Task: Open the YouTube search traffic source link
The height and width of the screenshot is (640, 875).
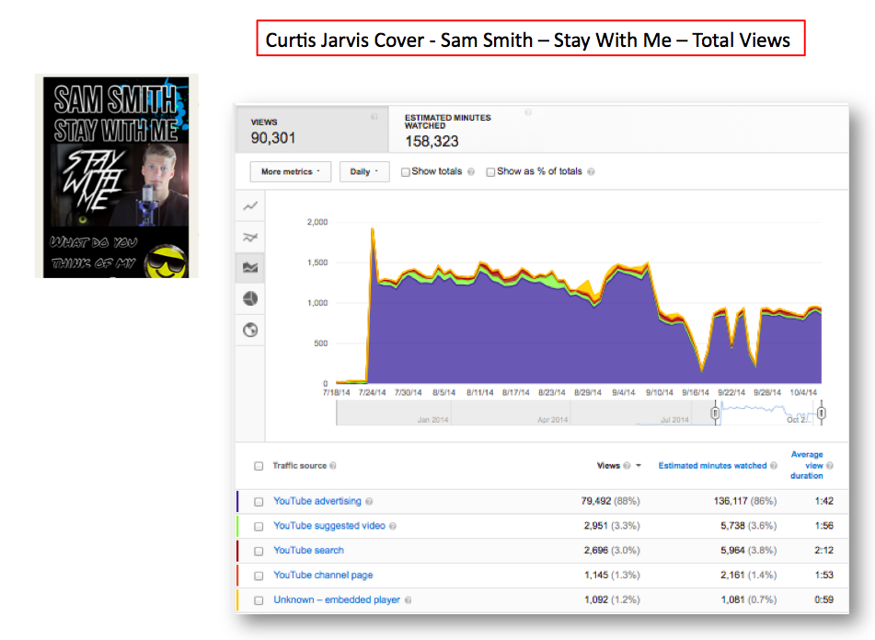Action: pos(308,550)
